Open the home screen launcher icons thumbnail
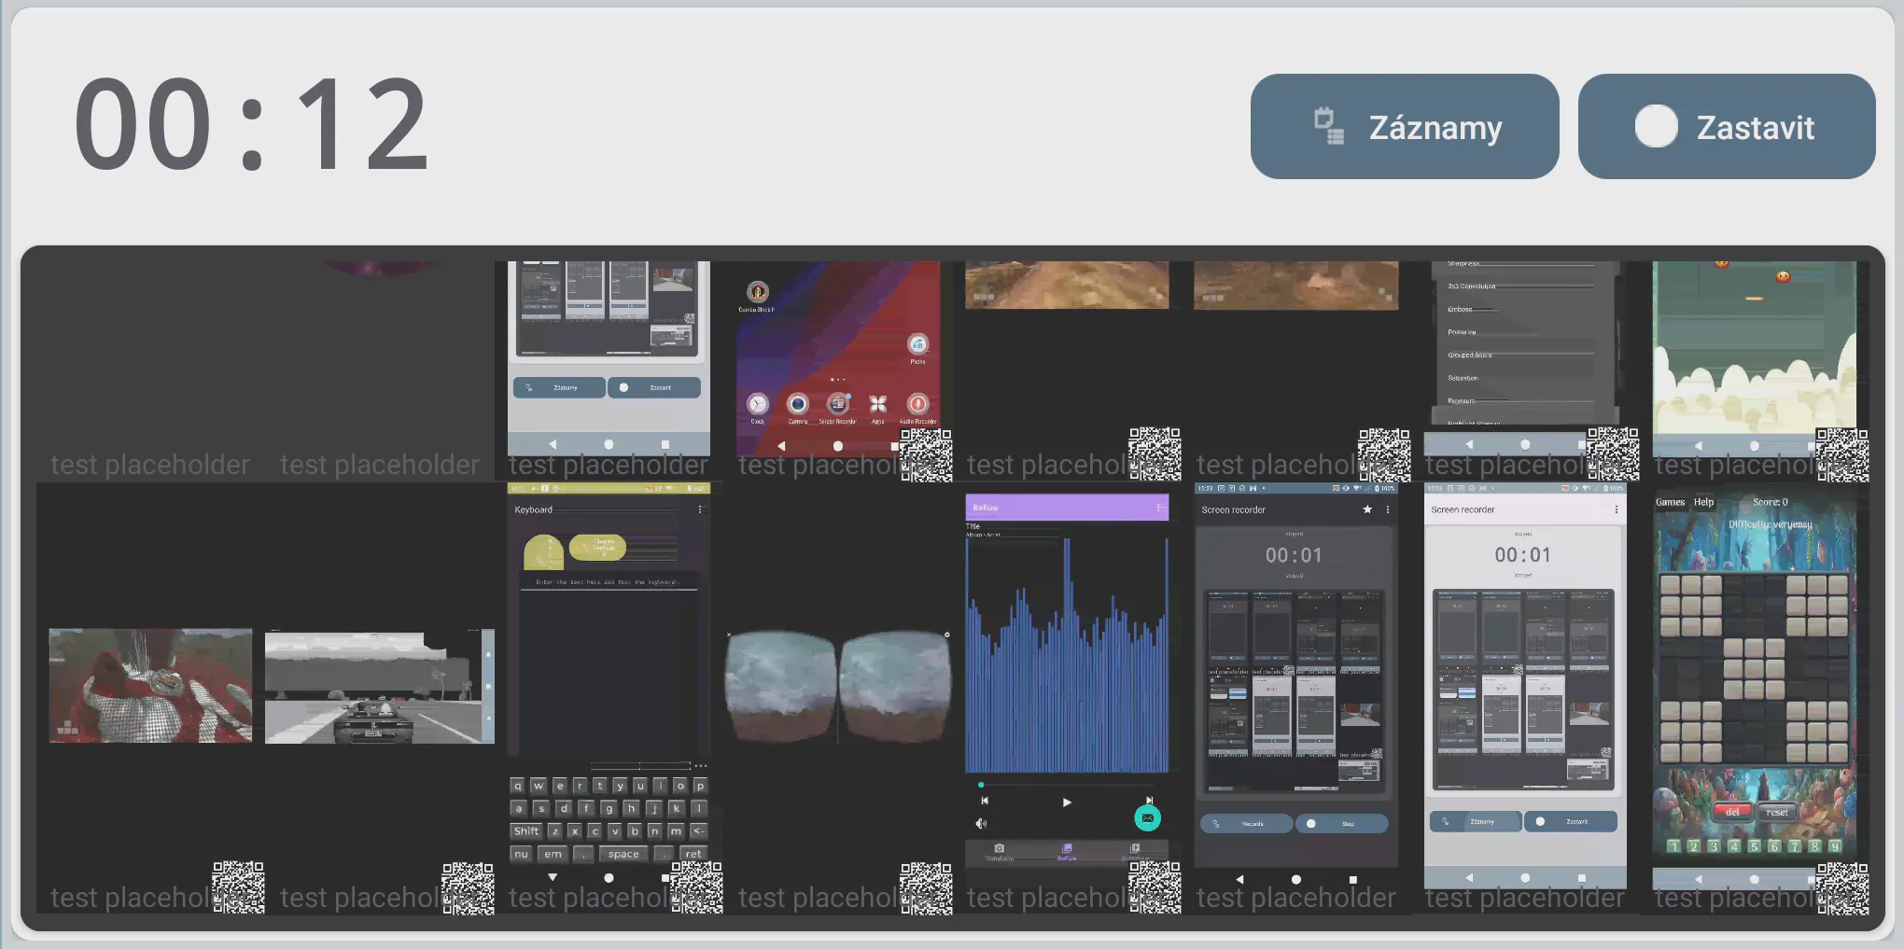1904x949 pixels. pos(838,357)
